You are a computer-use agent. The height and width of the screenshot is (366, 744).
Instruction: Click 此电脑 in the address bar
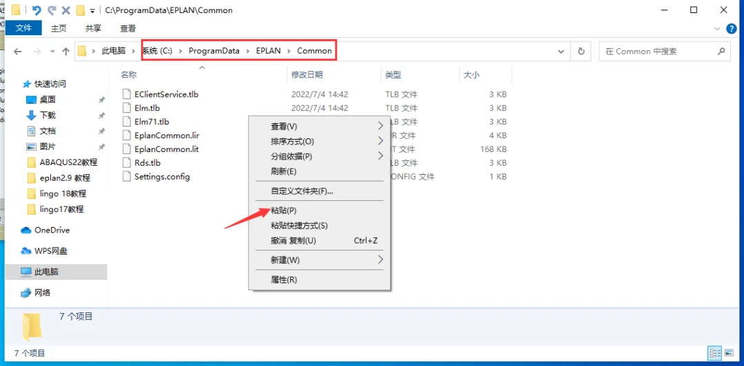114,51
